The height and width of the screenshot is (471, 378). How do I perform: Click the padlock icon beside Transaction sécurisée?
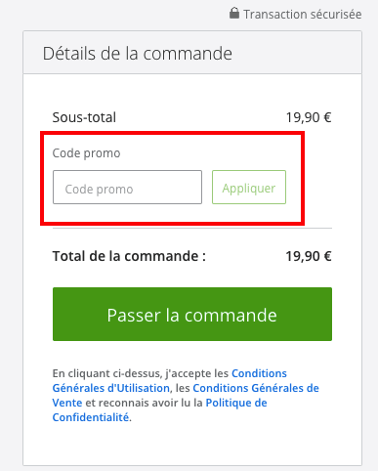coord(234,14)
